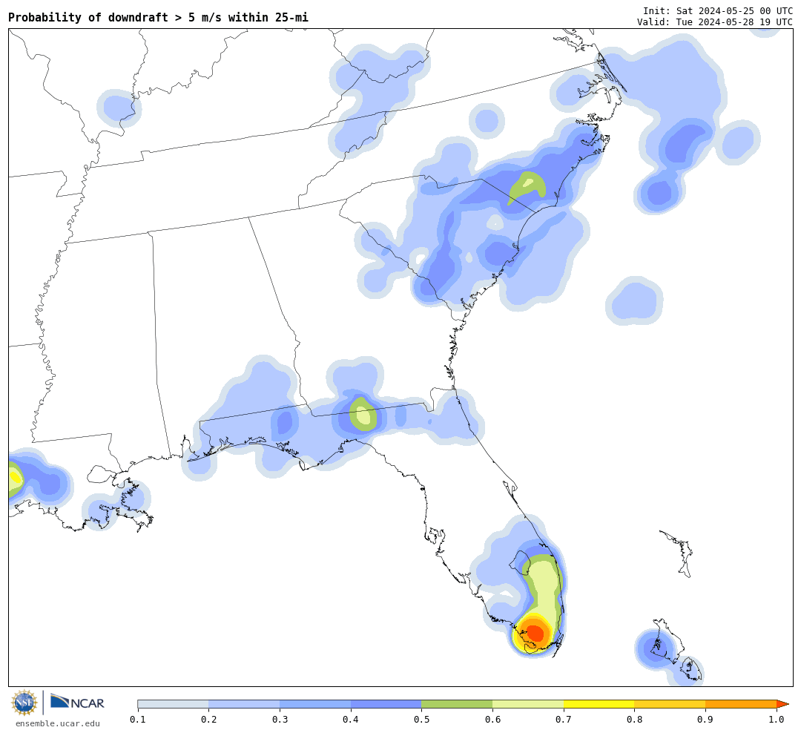Viewport: 801px width, 733px height.
Task: Select the Valid time text line
Action: [x=715, y=22]
